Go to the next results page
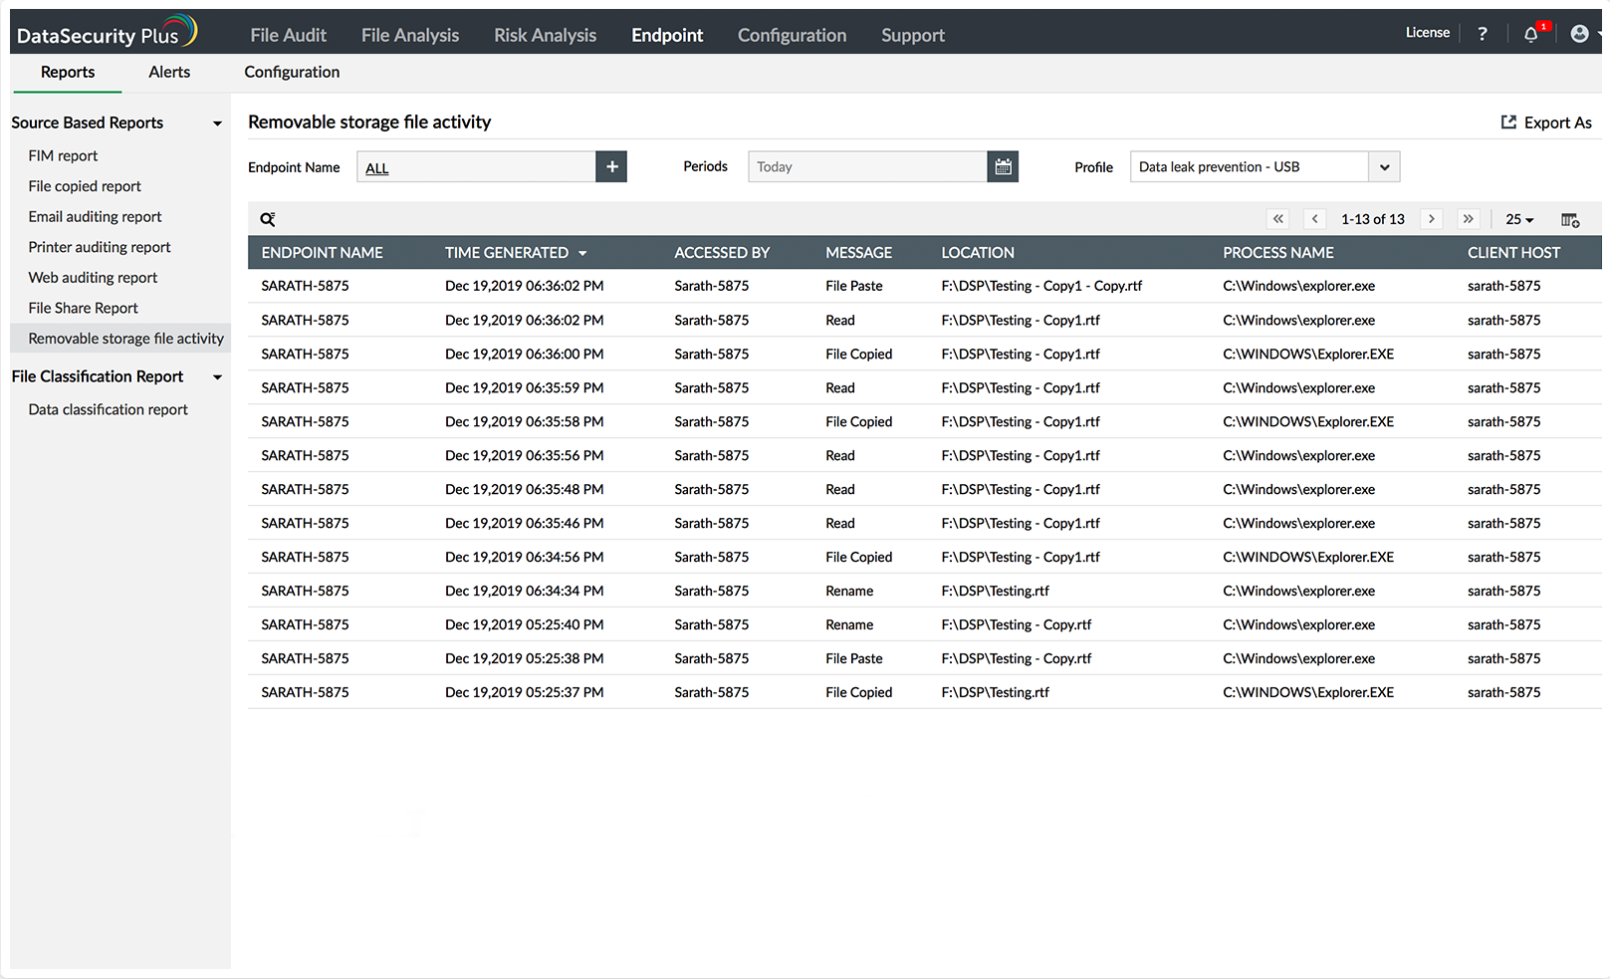This screenshot has width=1610, height=979. click(1432, 219)
